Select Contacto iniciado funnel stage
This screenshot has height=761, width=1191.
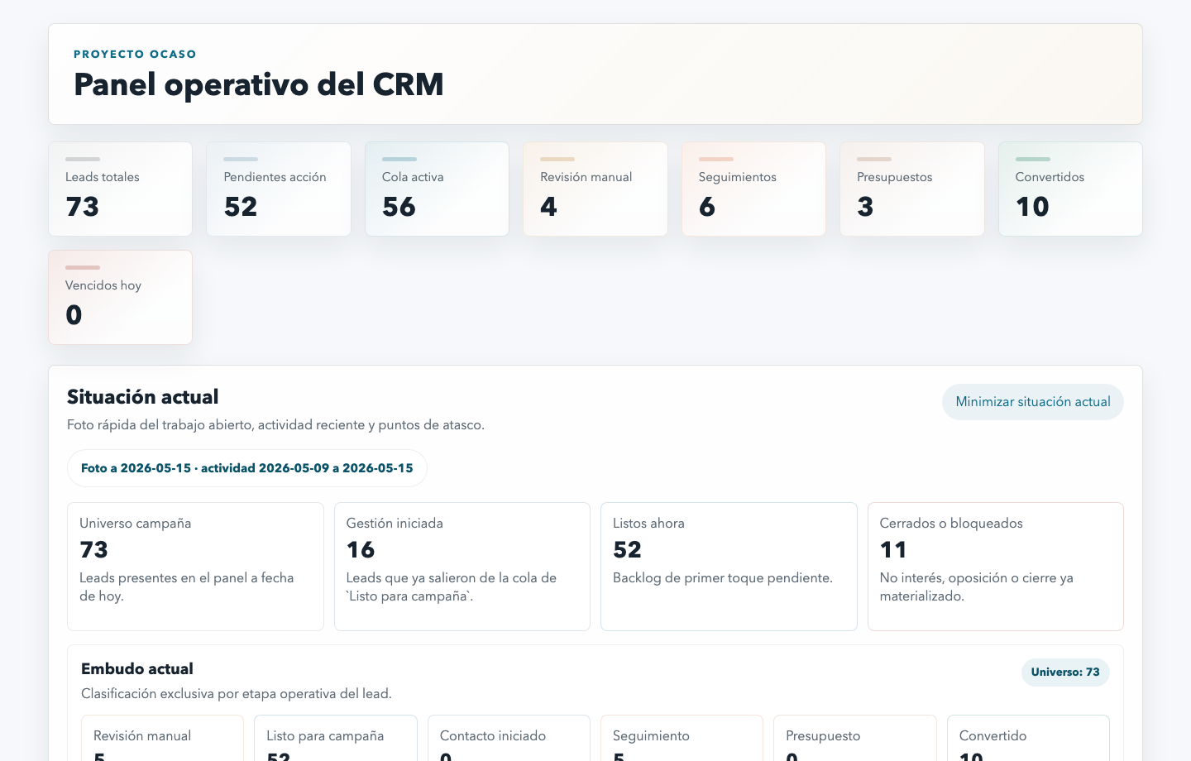(x=509, y=739)
